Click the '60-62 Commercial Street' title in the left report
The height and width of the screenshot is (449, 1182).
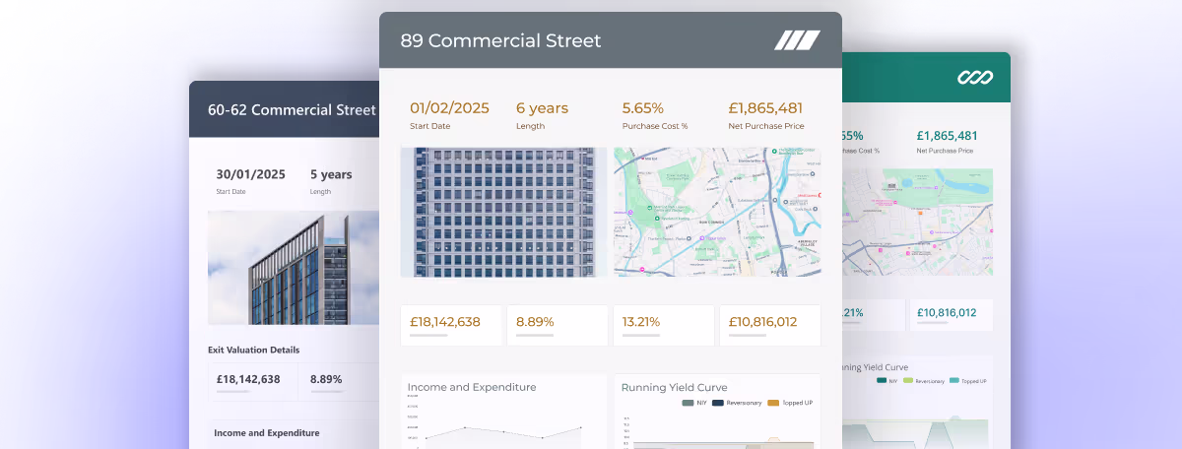pos(293,109)
